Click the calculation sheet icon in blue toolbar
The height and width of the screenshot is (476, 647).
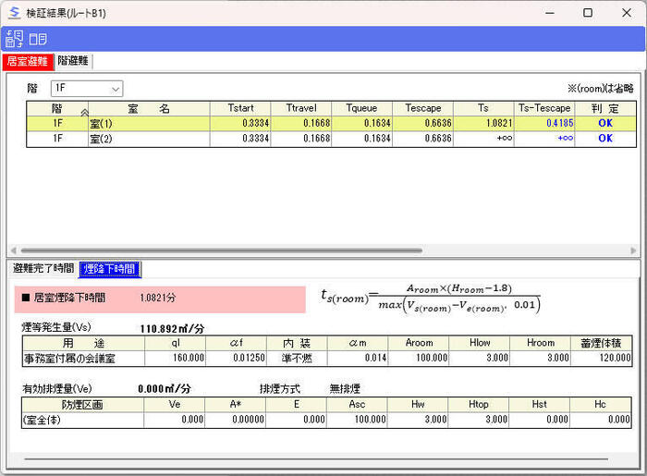tap(15, 39)
